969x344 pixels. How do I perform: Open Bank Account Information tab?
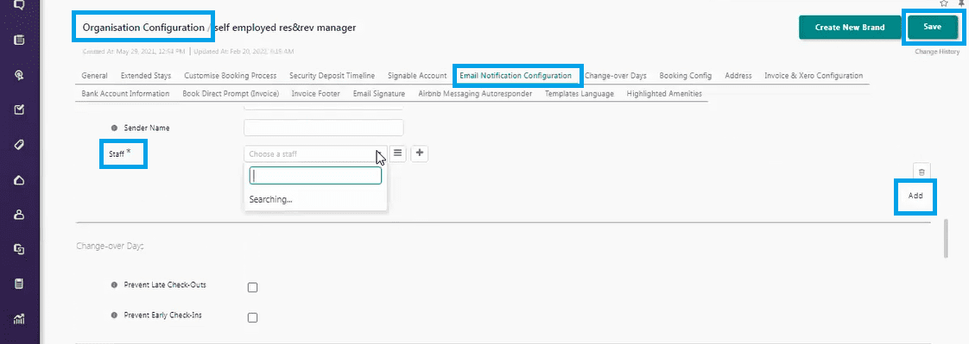125,94
